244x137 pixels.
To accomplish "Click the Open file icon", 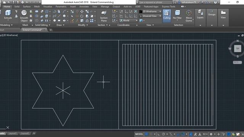I will tap(9, 2).
